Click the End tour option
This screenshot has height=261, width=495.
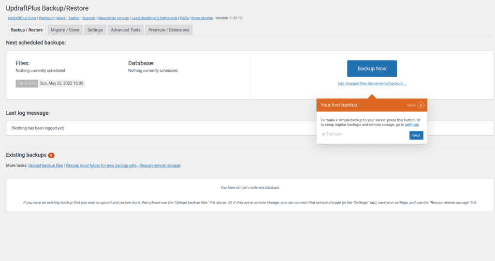(x=332, y=134)
